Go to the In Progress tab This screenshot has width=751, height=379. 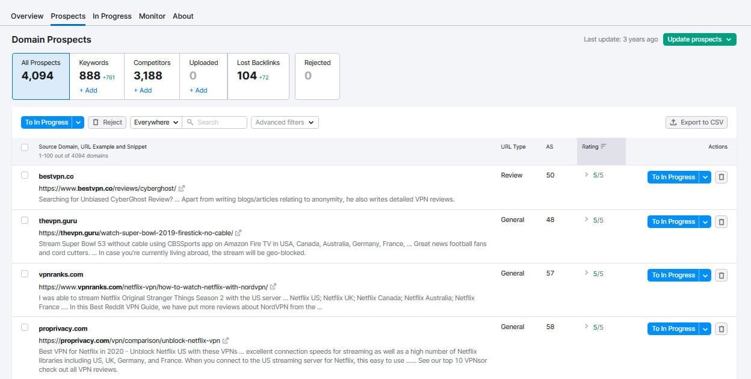pos(112,16)
